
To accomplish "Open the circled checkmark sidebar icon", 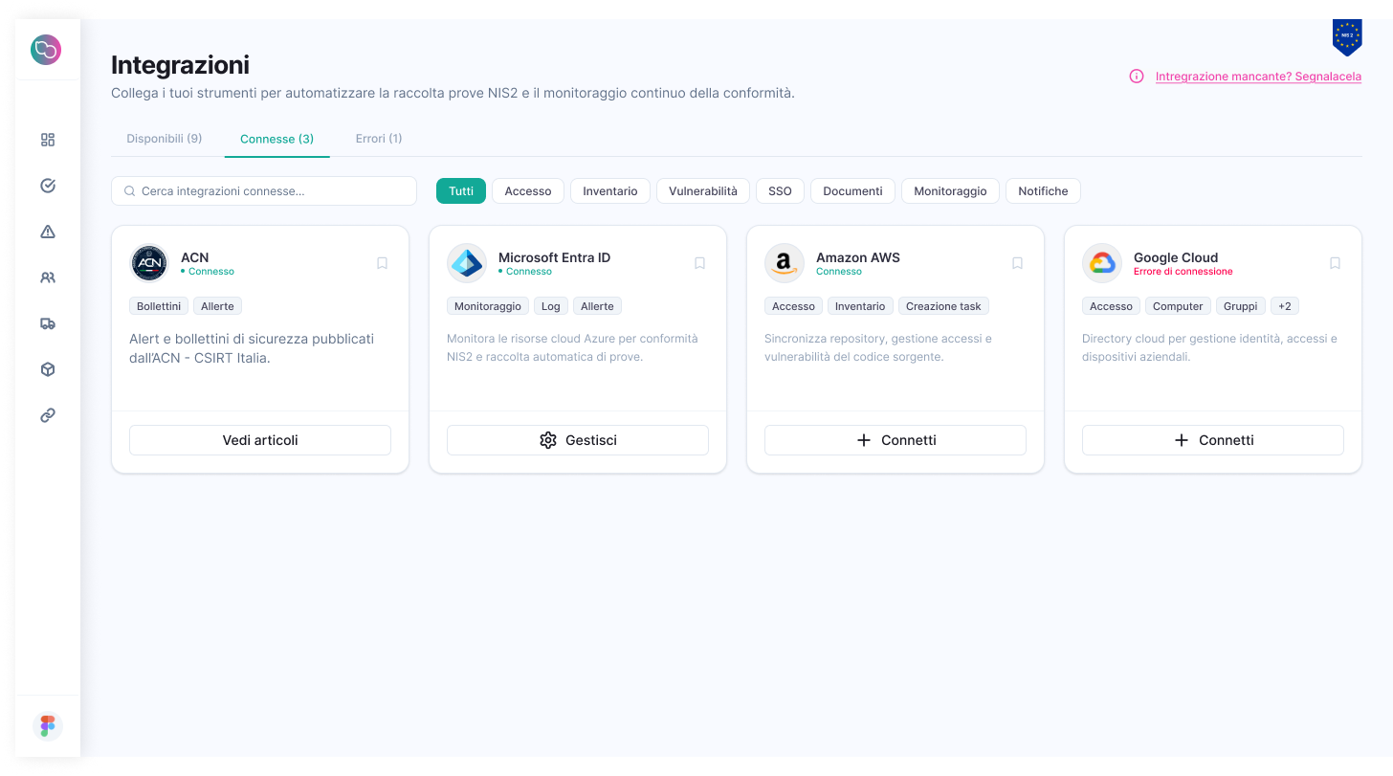I will click(48, 186).
